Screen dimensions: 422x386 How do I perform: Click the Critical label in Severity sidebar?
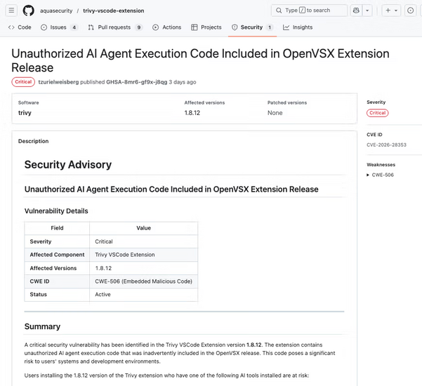click(x=377, y=113)
